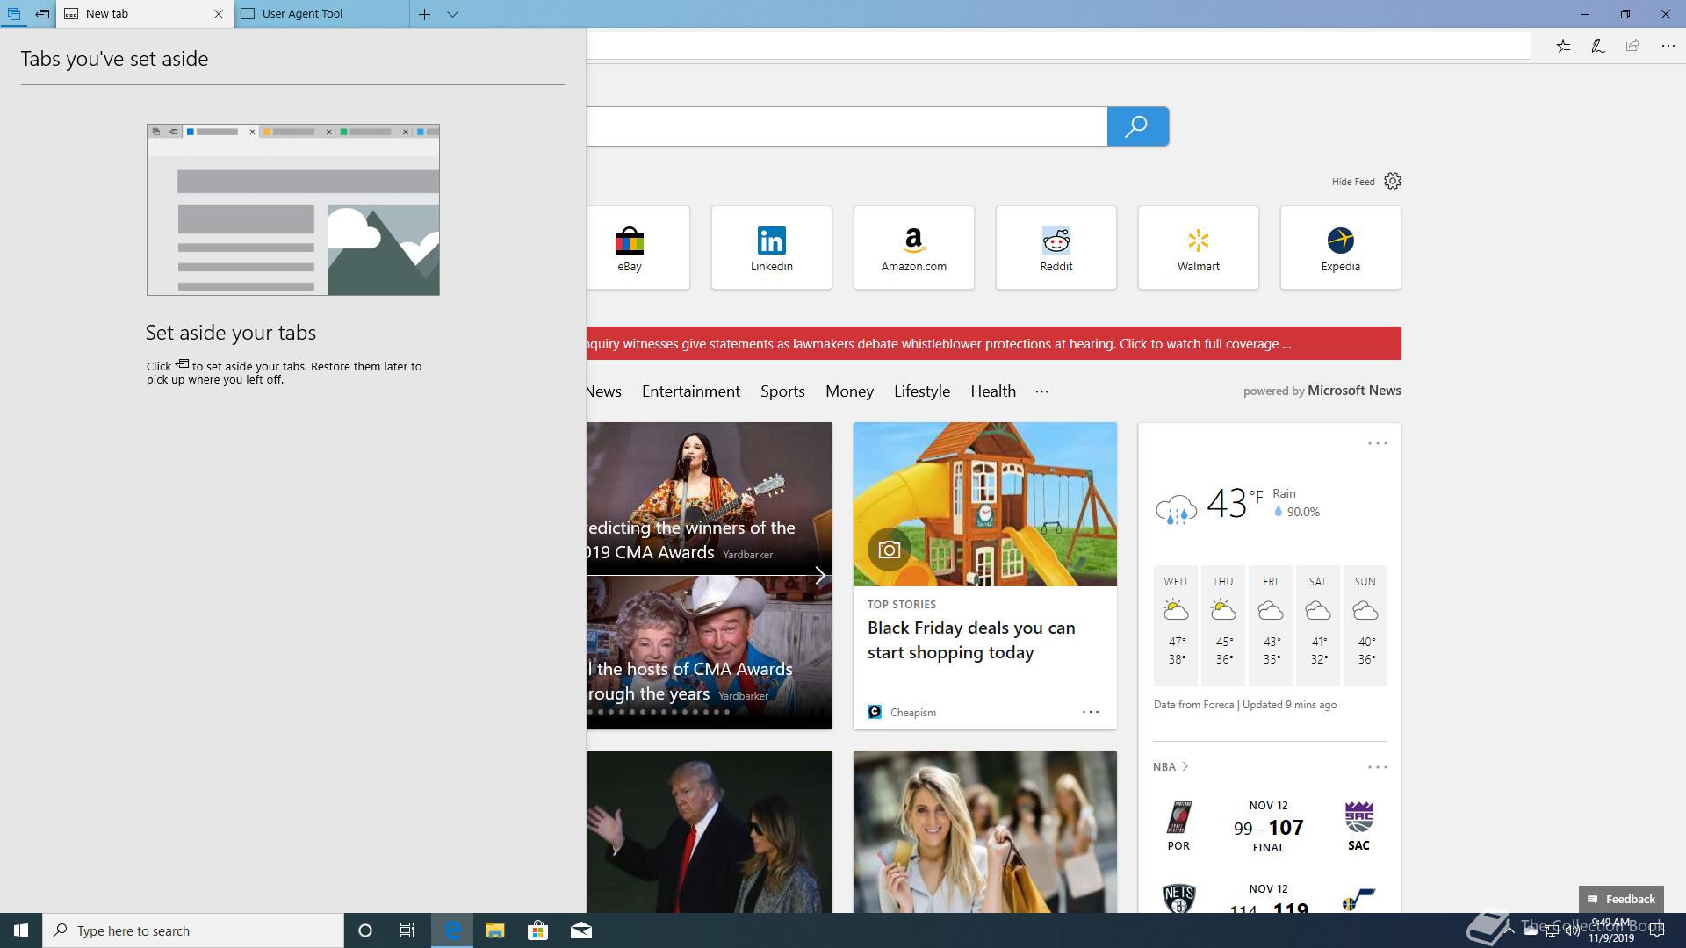Click the set these tabs aside icon
Image resolution: width=1686 pixels, height=948 pixels.
tap(42, 14)
